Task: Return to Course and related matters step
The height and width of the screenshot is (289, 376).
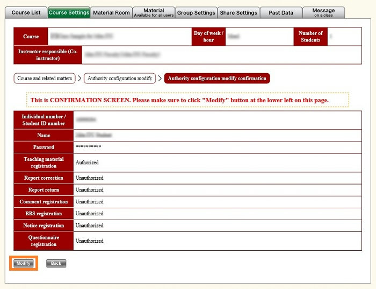Action: click(x=45, y=79)
